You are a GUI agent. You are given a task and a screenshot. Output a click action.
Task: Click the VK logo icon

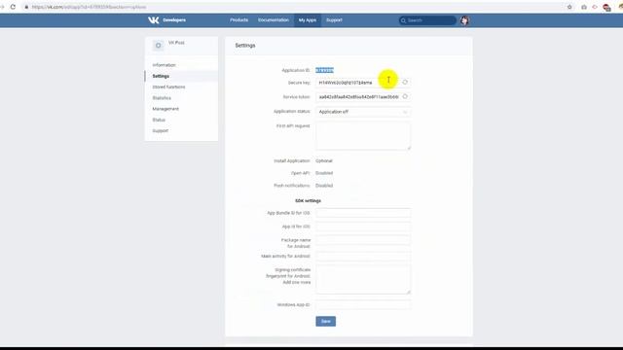click(154, 20)
